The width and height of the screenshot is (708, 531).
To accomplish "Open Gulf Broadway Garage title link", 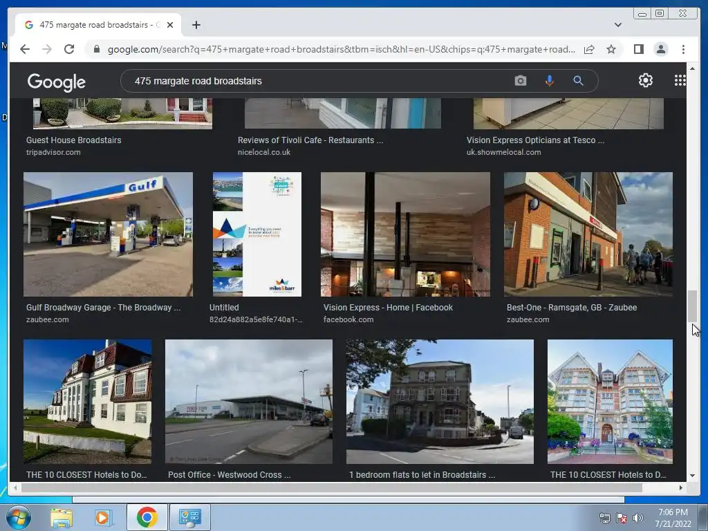I will [103, 308].
